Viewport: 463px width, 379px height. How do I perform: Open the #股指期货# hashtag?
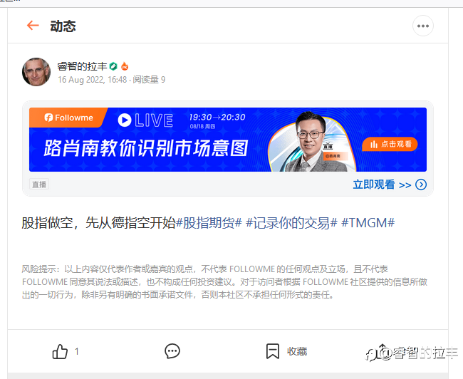coord(209,223)
